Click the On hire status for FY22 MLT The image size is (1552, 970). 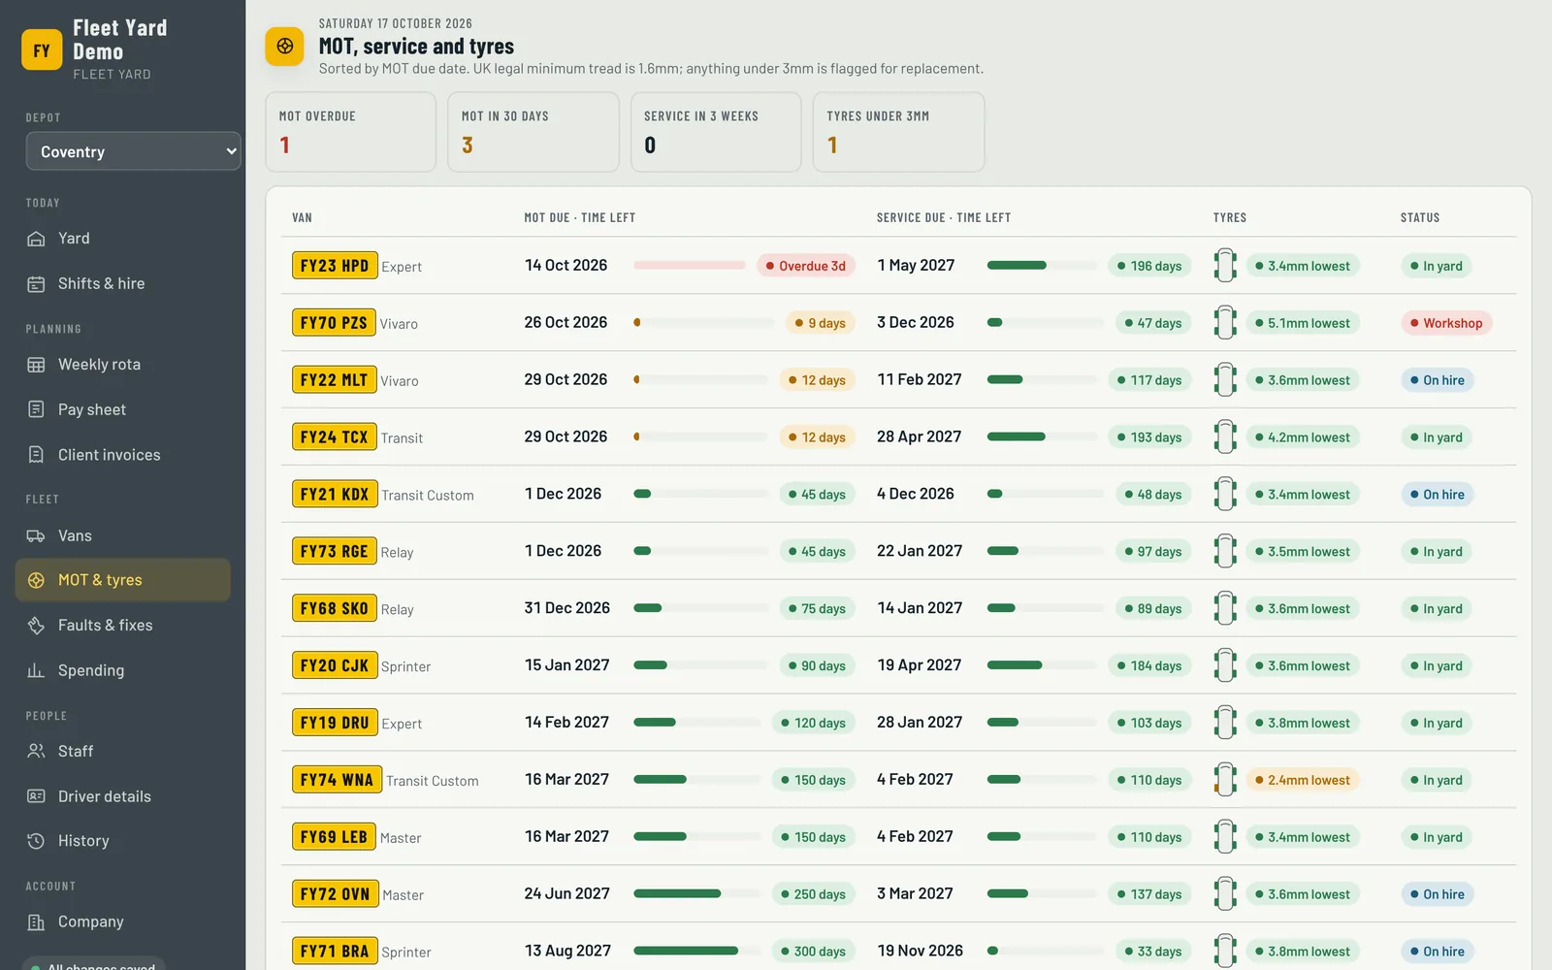[x=1438, y=380]
